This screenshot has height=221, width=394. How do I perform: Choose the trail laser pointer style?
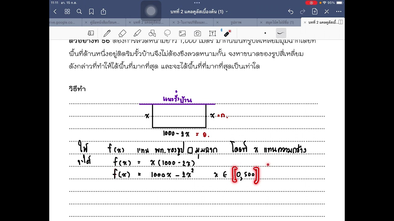click(x=281, y=33)
